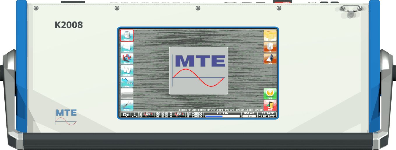This screenshot has height=150, width=396.
Task: Click the Ux voltage range icon
Action: point(149,115)
